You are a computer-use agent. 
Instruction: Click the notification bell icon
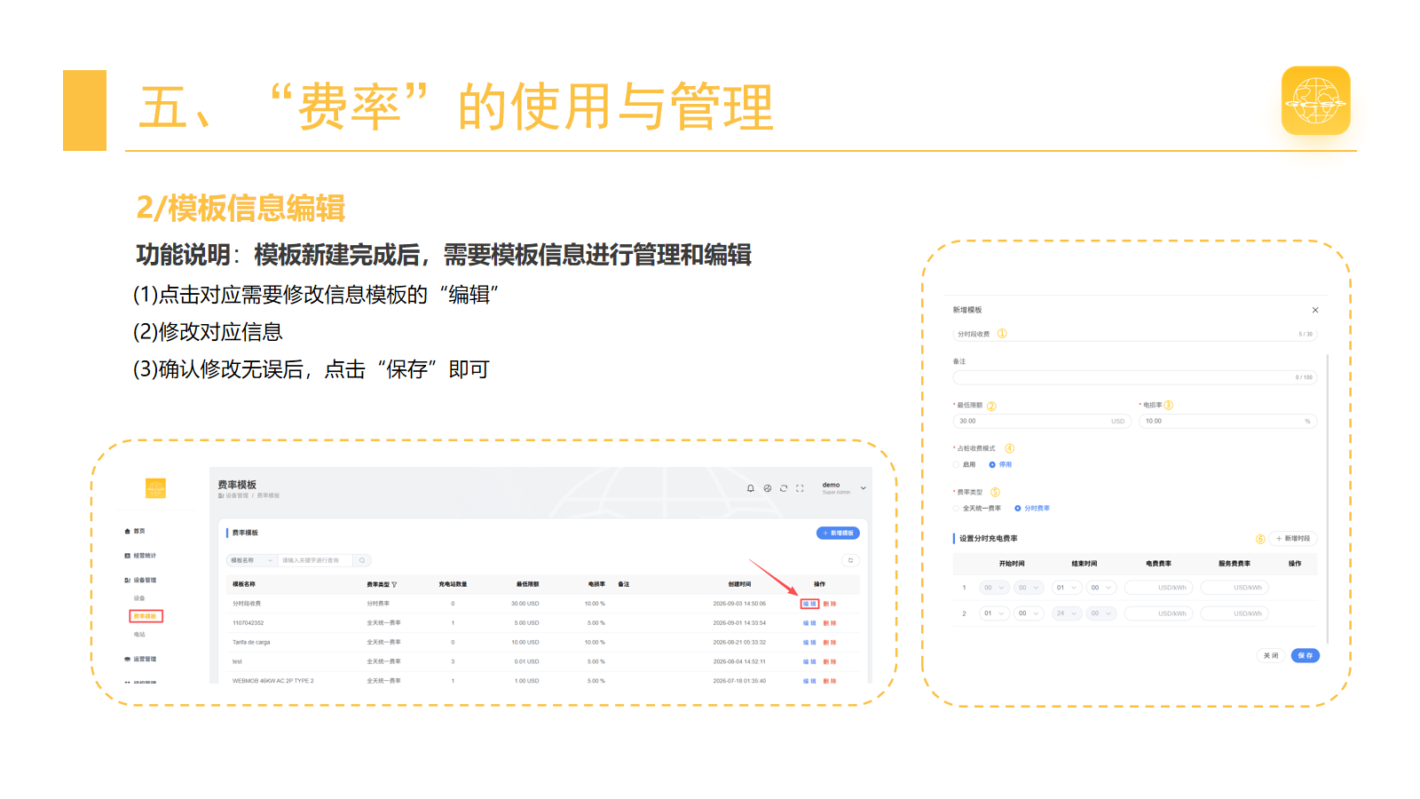coord(751,488)
